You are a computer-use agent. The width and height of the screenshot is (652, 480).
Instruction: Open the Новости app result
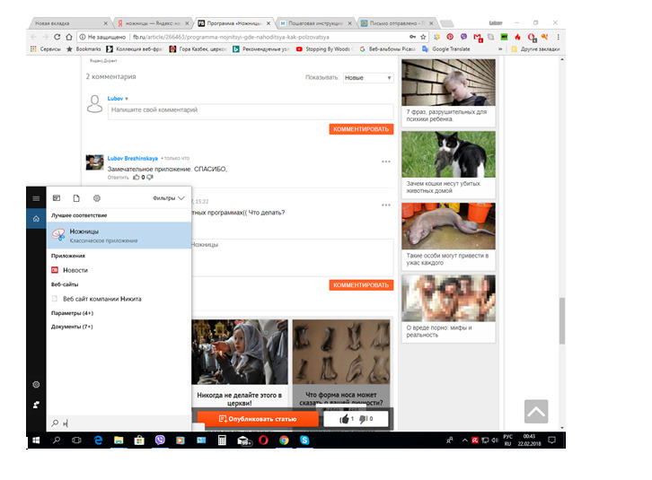click(75, 270)
